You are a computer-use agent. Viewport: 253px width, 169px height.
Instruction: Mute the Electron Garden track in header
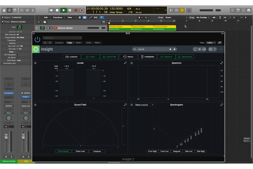coord(48,28)
